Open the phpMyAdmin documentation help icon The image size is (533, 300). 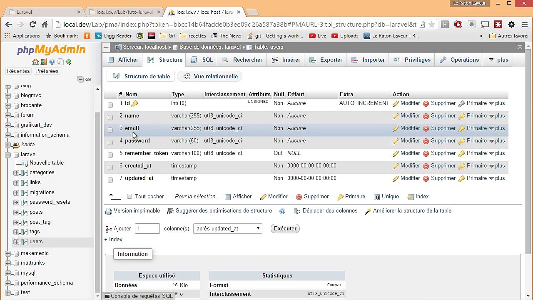coord(52,62)
